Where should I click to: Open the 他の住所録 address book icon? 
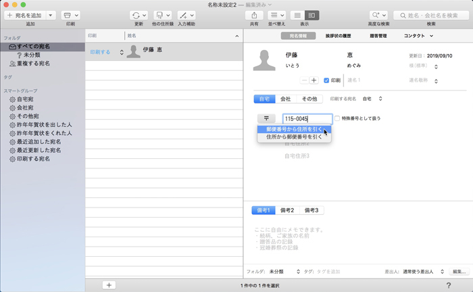point(163,15)
